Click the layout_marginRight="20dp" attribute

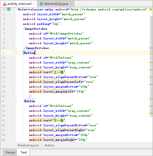tap(58, 140)
